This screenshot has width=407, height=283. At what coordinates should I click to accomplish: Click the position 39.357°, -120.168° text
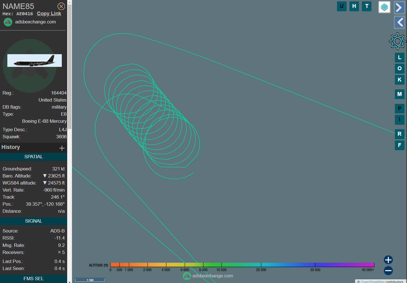(45, 204)
